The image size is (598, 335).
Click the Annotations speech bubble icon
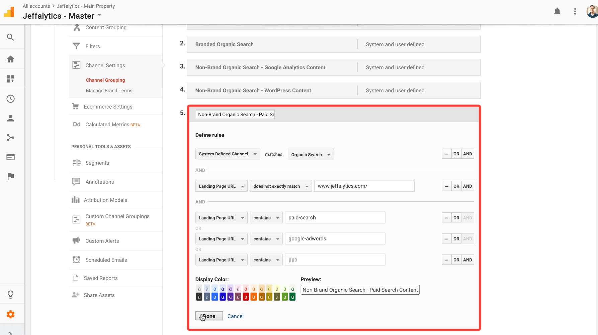[76, 182]
